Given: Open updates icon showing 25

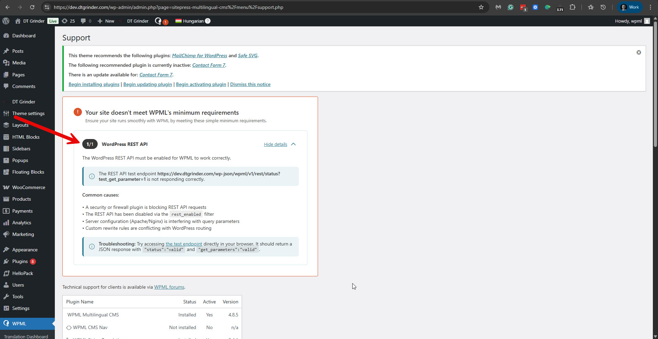Looking at the screenshot, I should (68, 21).
